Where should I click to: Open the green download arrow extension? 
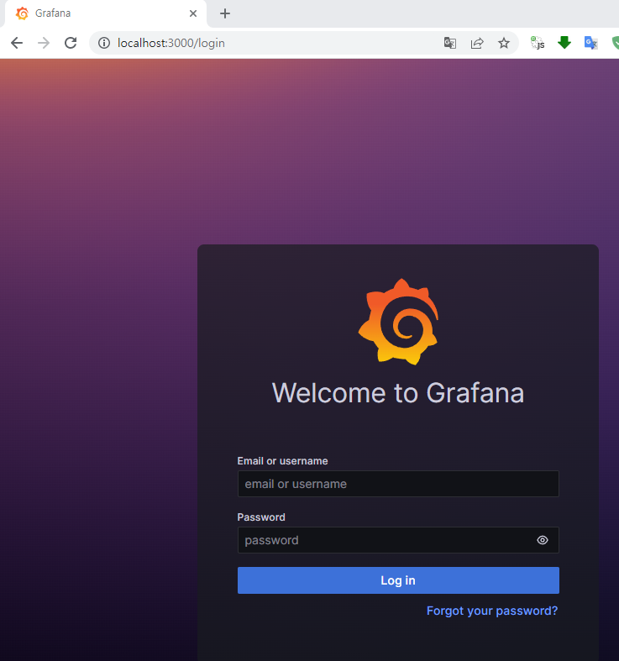pos(564,43)
